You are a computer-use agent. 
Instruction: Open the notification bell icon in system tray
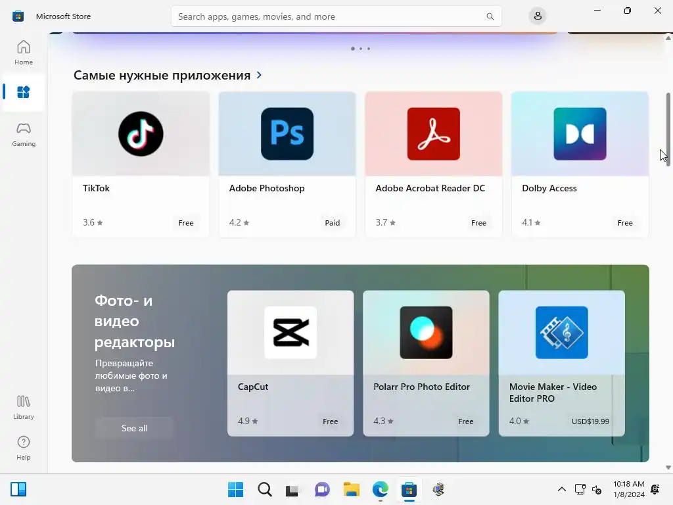click(x=655, y=489)
